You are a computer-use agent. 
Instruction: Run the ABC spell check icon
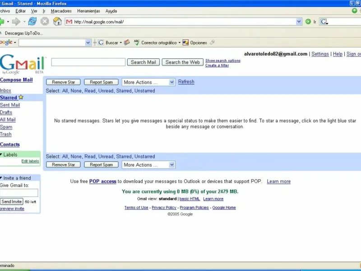click(x=137, y=42)
